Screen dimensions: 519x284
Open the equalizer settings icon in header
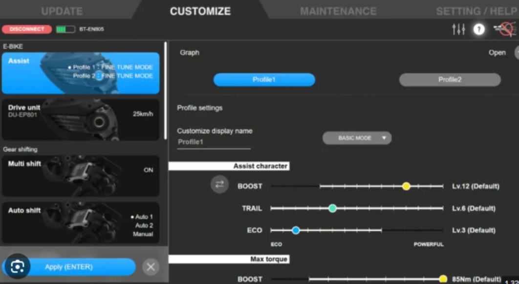pos(458,29)
